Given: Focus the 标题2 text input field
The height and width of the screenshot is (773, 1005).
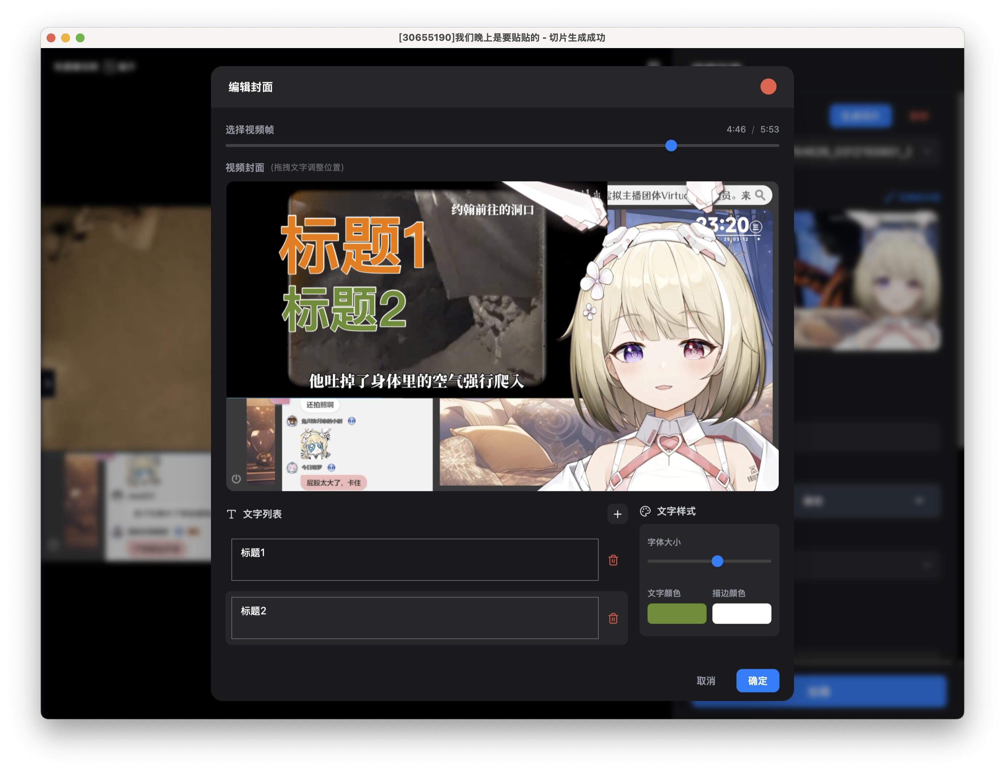Looking at the screenshot, I should click(414, 618).
